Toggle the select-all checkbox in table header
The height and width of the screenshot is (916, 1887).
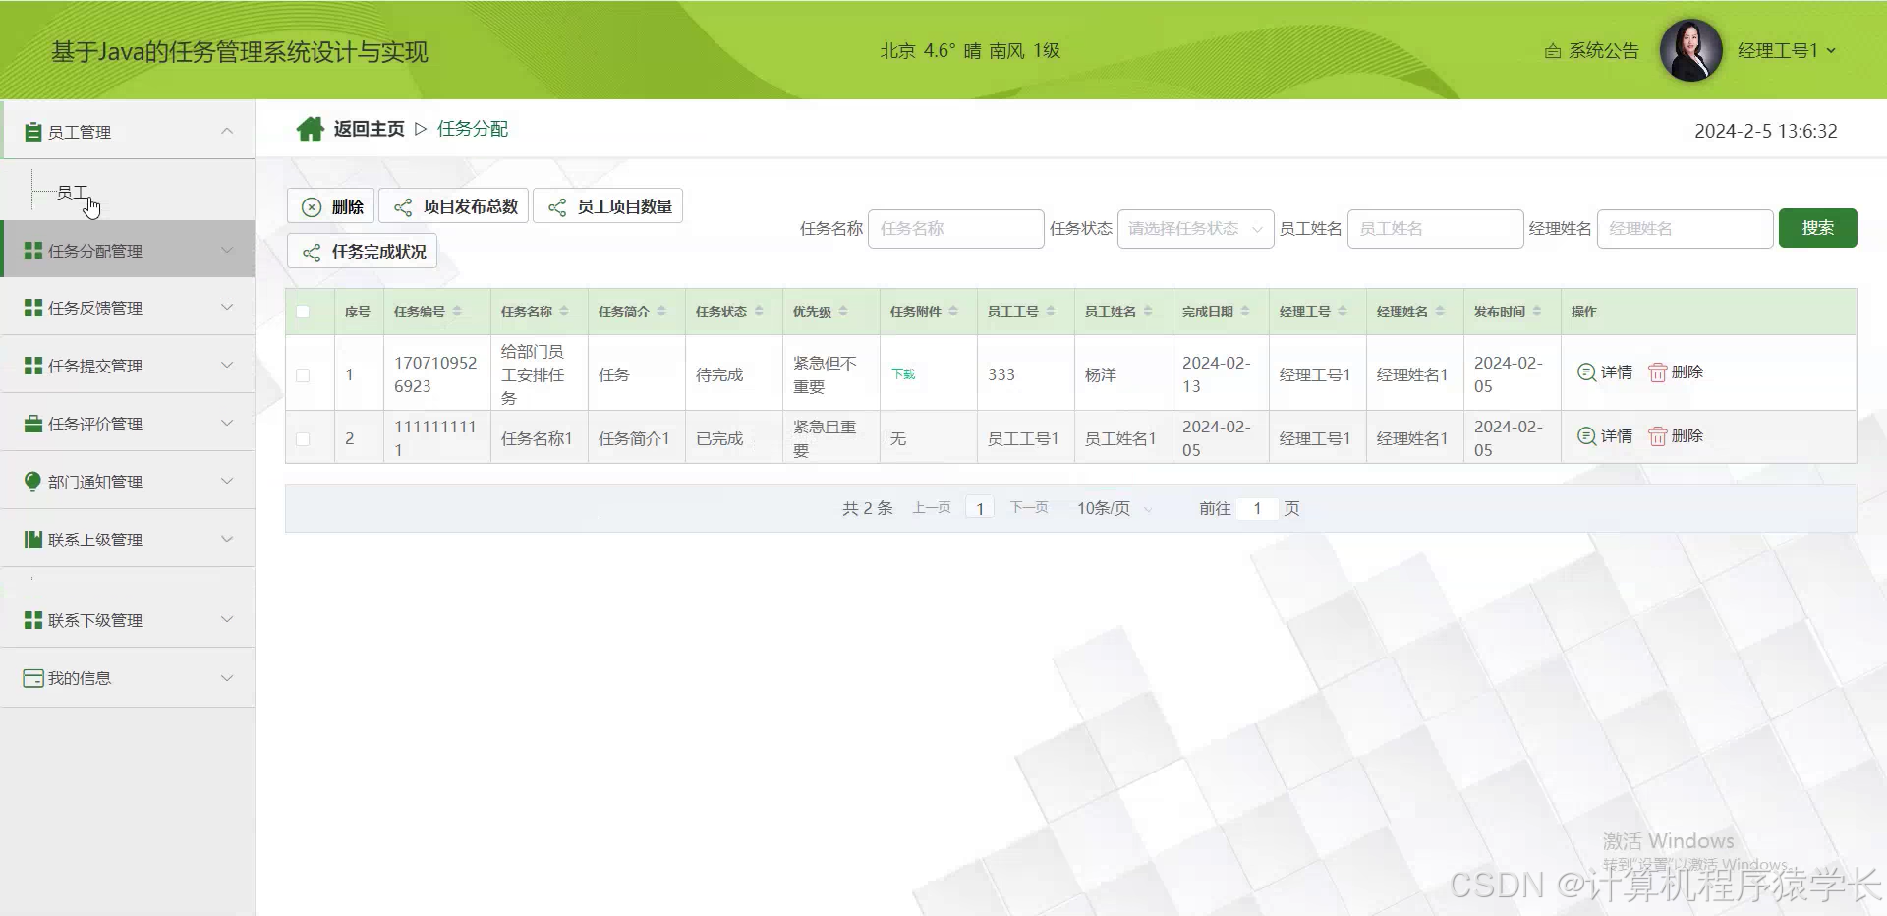(303, 312)
